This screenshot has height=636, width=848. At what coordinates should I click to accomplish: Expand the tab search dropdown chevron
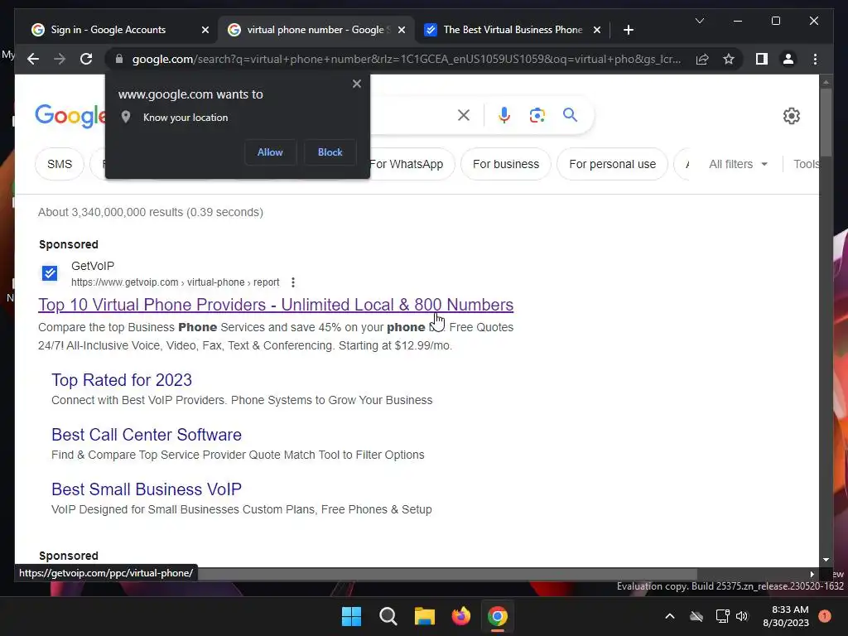tap(699, 21)
